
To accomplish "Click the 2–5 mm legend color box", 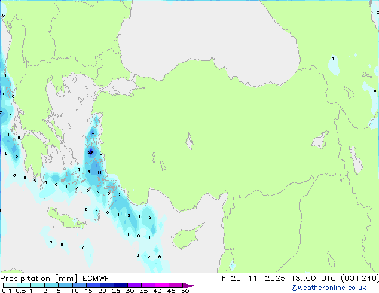I will tap(51, 285).
